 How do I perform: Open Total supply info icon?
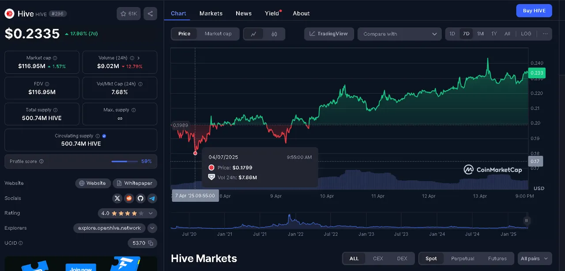click(56, 110)
